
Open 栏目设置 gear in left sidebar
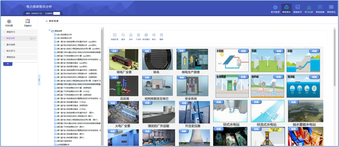pos(9,21)
